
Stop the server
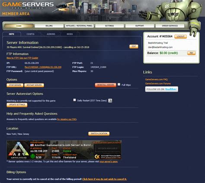[15, 85]
